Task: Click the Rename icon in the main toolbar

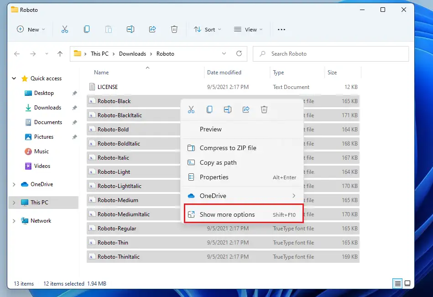Action: click(x=130, y=29)
